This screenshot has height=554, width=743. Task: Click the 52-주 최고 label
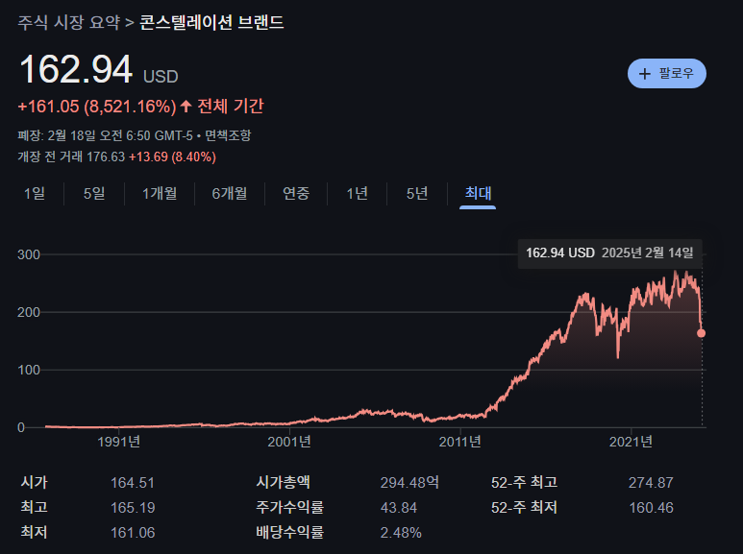click(524, 483)
